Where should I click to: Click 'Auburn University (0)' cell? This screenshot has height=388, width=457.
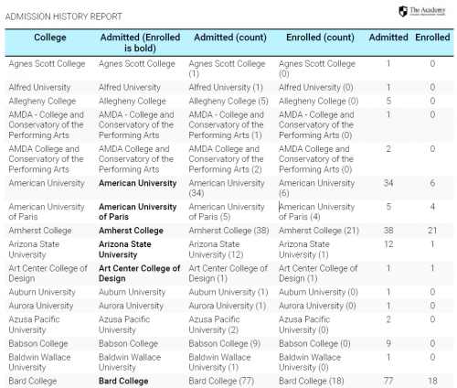click(x=318, y=292)
